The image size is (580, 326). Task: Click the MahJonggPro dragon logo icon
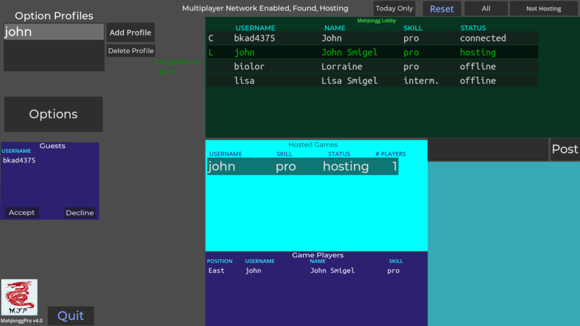[19, 297]
